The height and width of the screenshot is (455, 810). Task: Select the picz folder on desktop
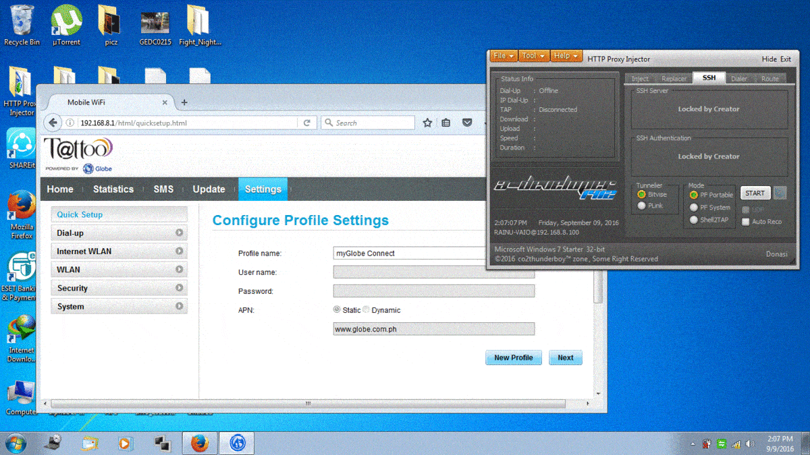pyautogui.click(x=111, y=26)
